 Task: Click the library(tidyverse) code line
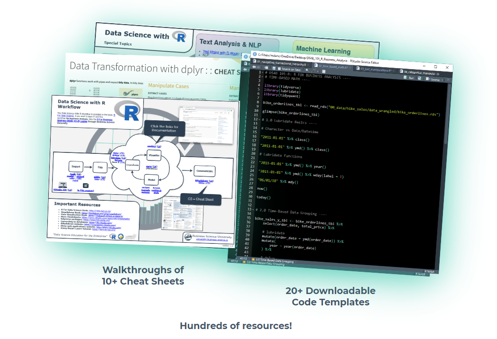tap(282, 87)
